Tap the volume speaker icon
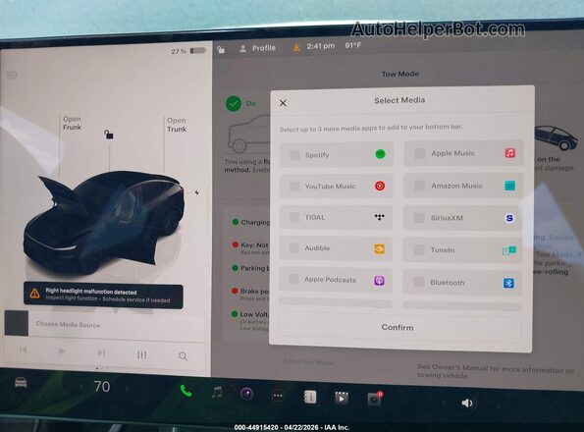Screen dimensions: 584x432 (466, 403)
